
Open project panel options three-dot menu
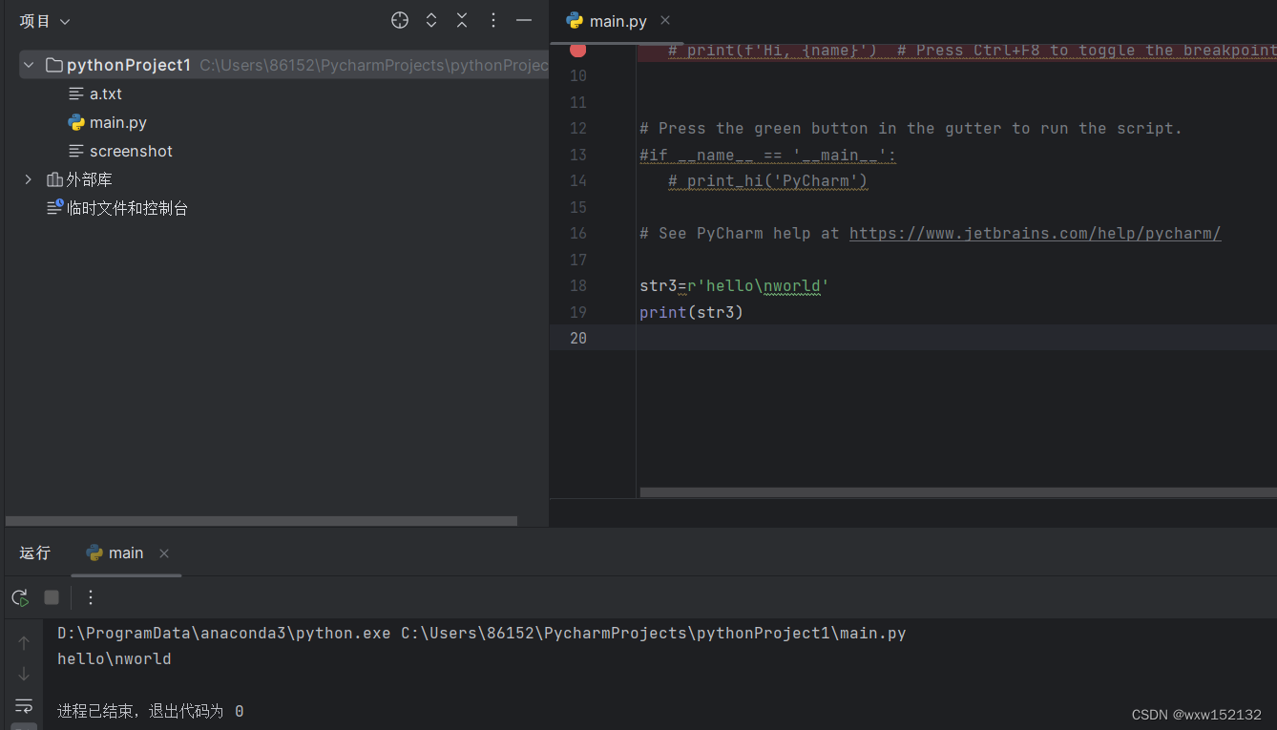[x=493, y=20]
